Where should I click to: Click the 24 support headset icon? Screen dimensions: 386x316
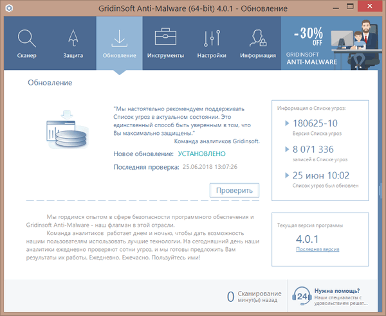pyautogui.click(x=302, y=296)
